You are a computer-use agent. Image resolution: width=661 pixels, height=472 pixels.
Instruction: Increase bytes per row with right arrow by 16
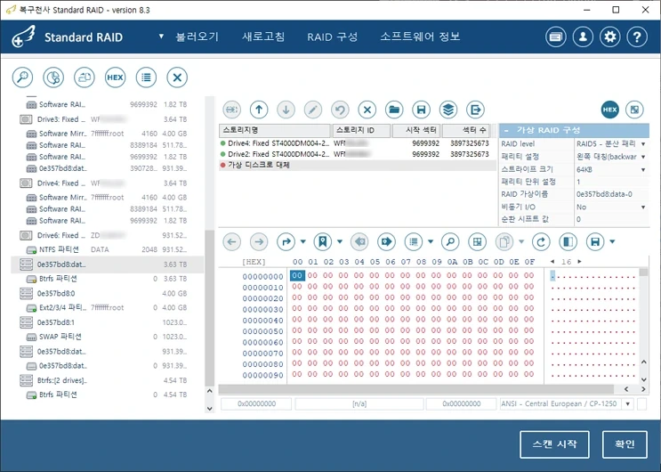click(x=580, y=262)
